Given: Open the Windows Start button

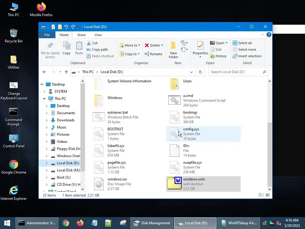Looking at the screenshot, I should click(7, 223).
